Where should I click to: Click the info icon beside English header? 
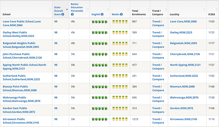point(102,14)
